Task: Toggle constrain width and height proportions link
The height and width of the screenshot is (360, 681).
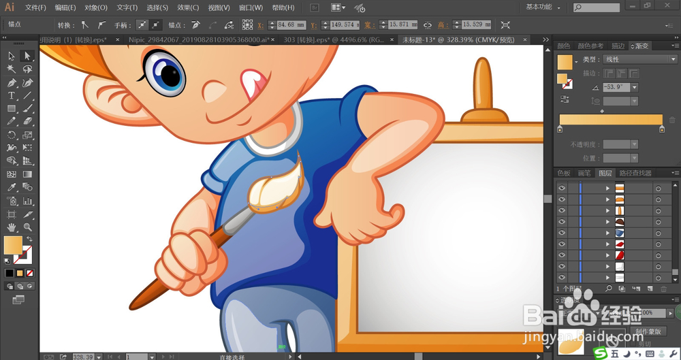Action: tap(428, 25)
